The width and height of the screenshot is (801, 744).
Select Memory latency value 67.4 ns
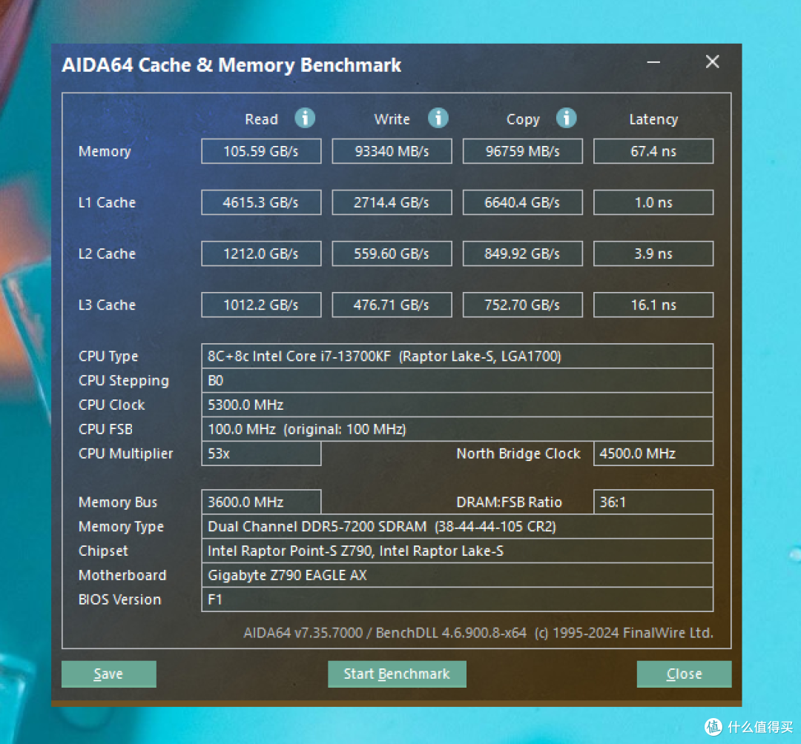[653, 151]
